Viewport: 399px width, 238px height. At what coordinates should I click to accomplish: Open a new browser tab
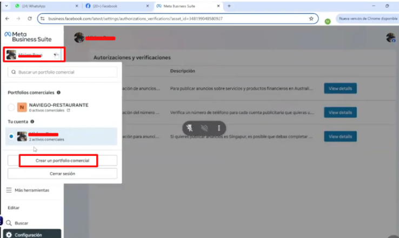229,6
